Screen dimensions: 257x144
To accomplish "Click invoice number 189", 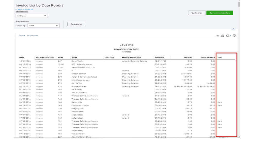I will coord(60,131).
